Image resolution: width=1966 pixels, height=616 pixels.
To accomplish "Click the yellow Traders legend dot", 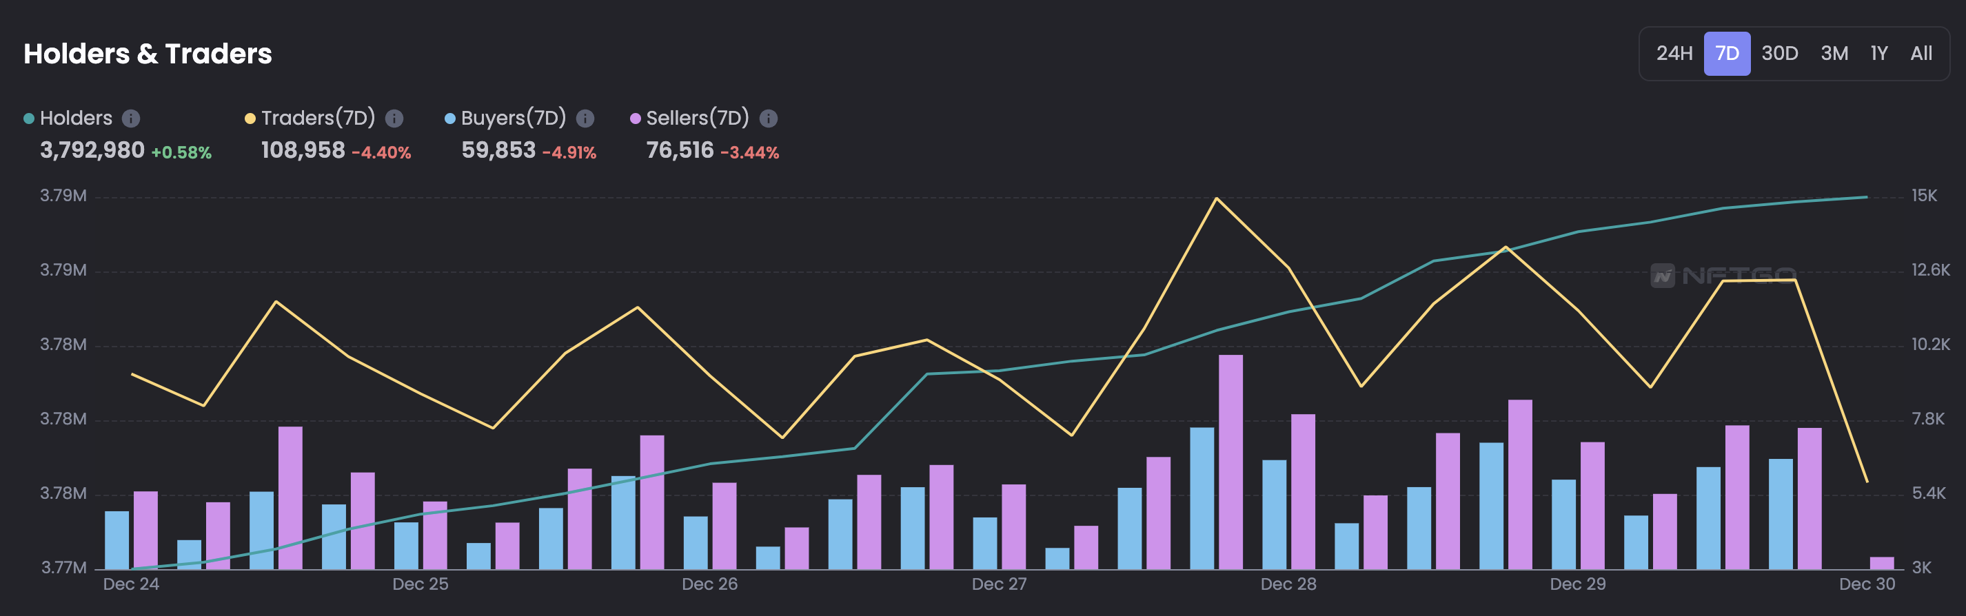I will click(250, 119).
